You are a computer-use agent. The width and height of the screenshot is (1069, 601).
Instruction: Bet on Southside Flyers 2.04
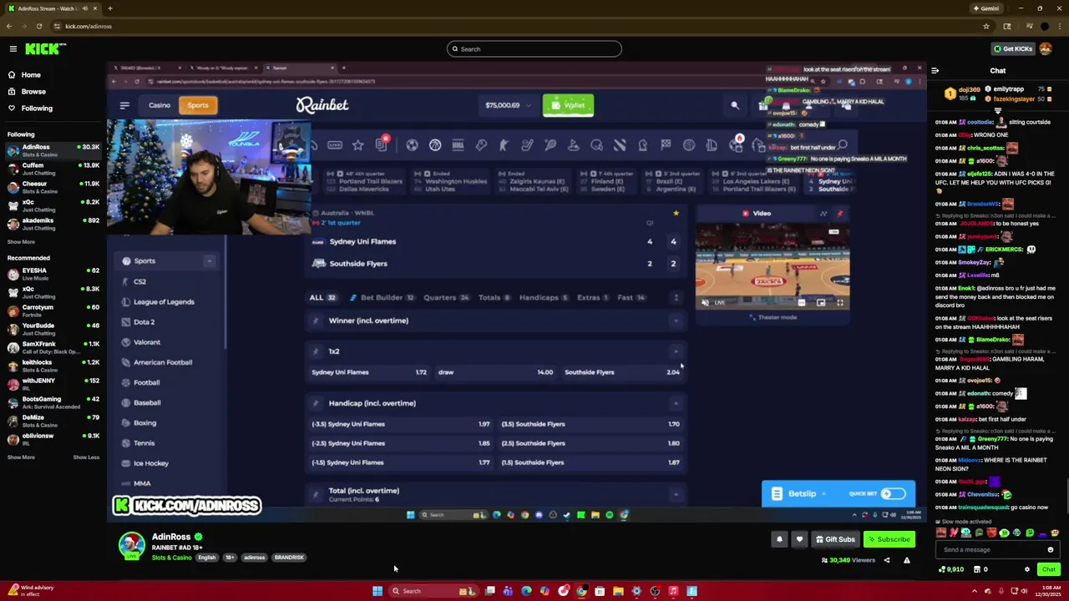point(621,372)
